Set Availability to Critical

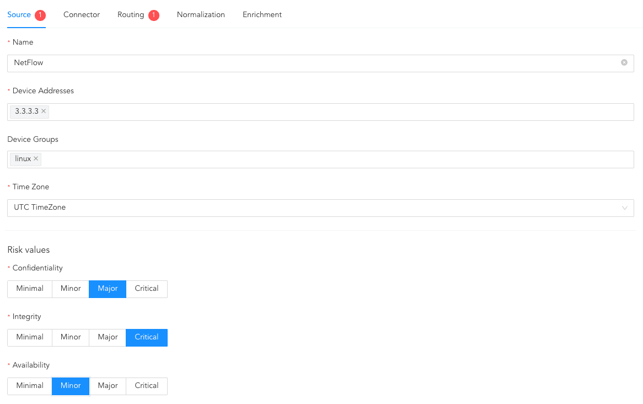[x=147, y=386]
